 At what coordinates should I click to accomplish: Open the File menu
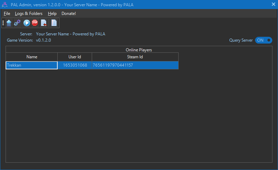(7, 14)
